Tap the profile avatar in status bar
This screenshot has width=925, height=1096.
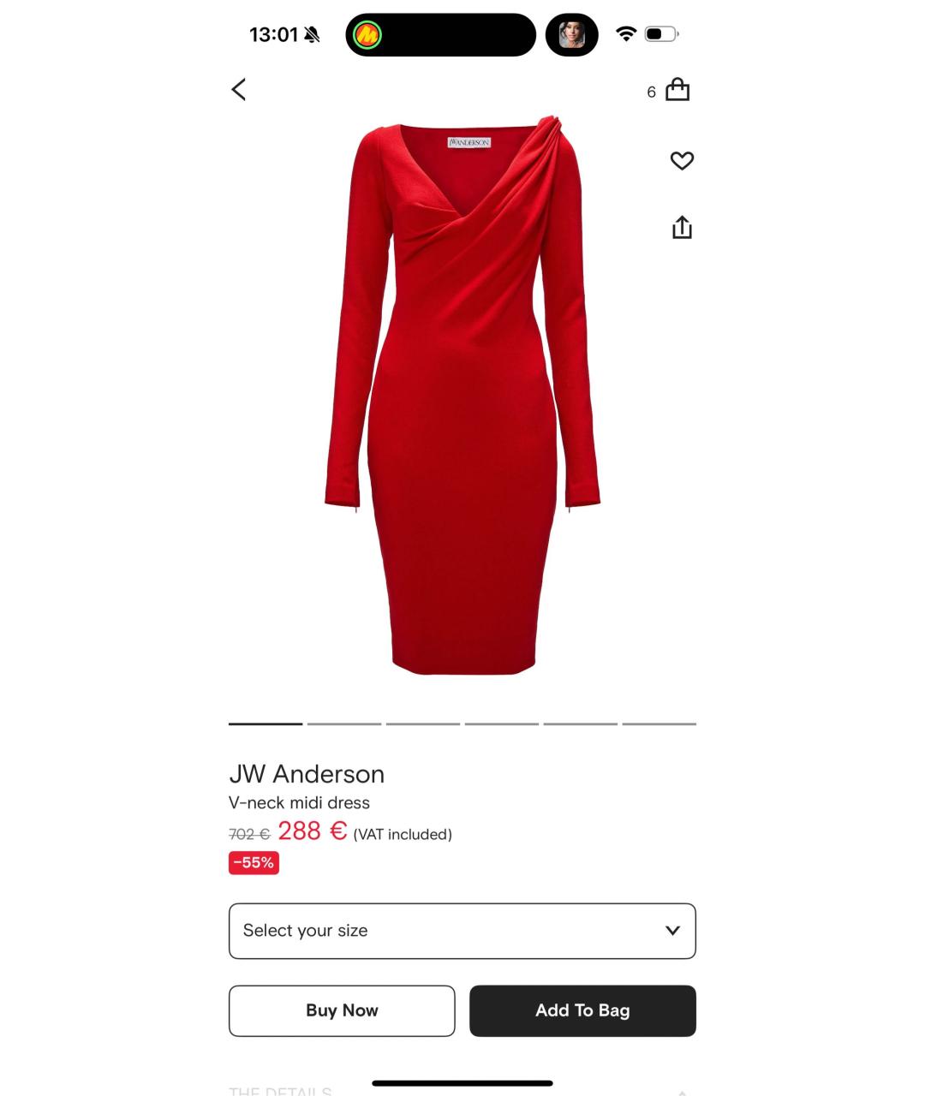coord(571,35)
